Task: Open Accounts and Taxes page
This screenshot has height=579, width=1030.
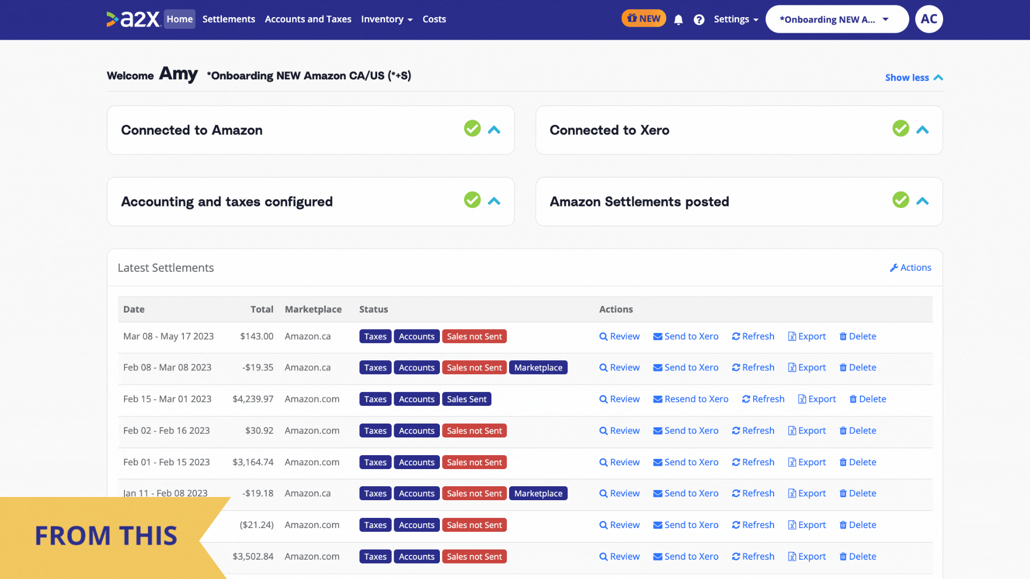Action: tap(308, 19)
